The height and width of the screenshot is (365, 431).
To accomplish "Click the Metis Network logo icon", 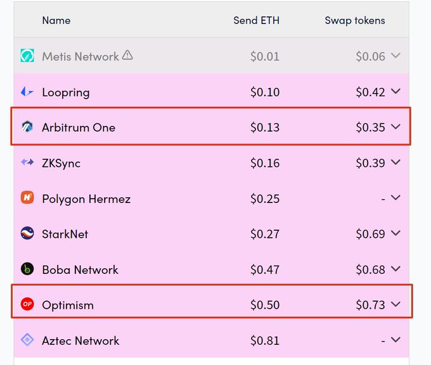I will (x=27, y=56).
